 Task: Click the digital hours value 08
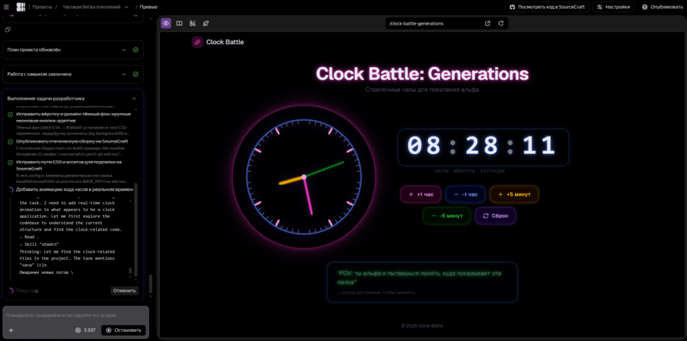click(424, 146)
